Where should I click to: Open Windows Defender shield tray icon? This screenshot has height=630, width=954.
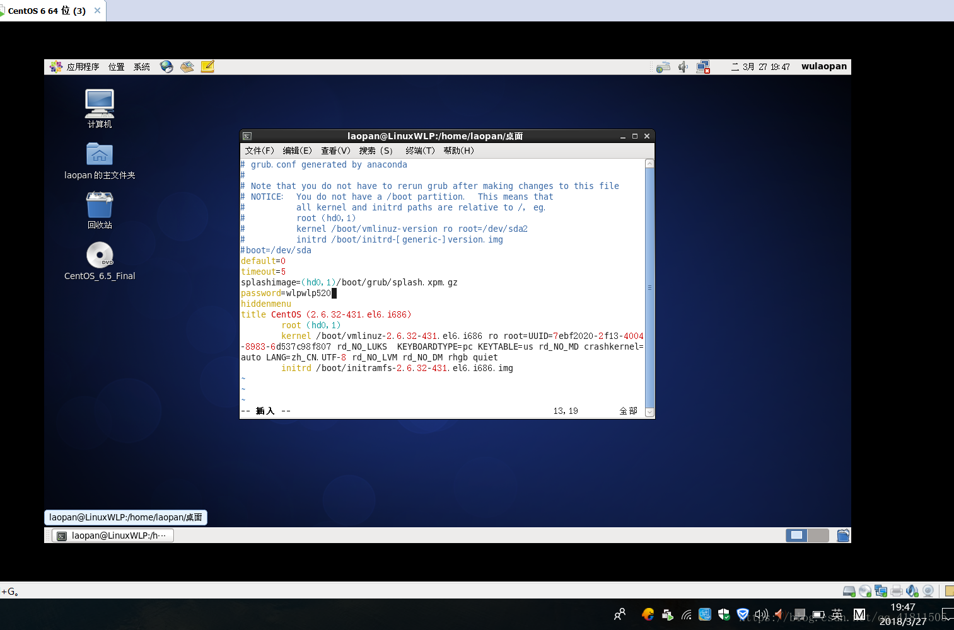[x=724, y=614]
